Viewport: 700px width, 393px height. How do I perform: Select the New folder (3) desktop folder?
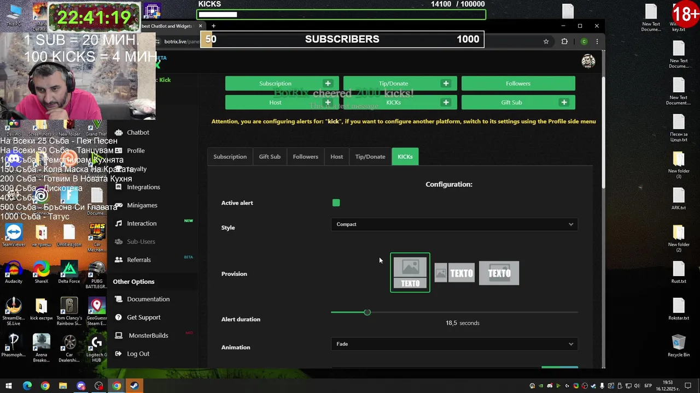[679, 164]
